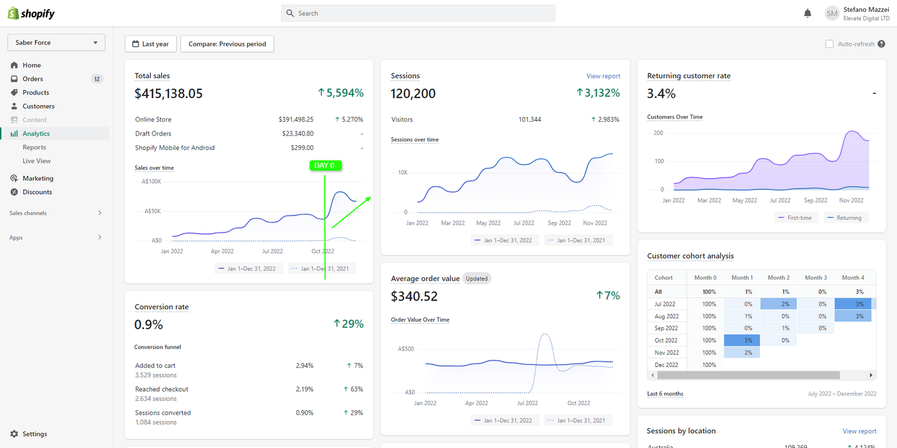Click the Sessions converted funnel row

[249, 418]
